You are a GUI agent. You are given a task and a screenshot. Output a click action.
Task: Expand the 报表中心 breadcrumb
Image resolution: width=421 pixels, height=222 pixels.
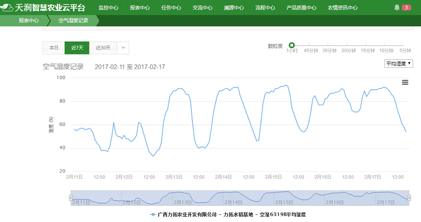click(29, 21)
